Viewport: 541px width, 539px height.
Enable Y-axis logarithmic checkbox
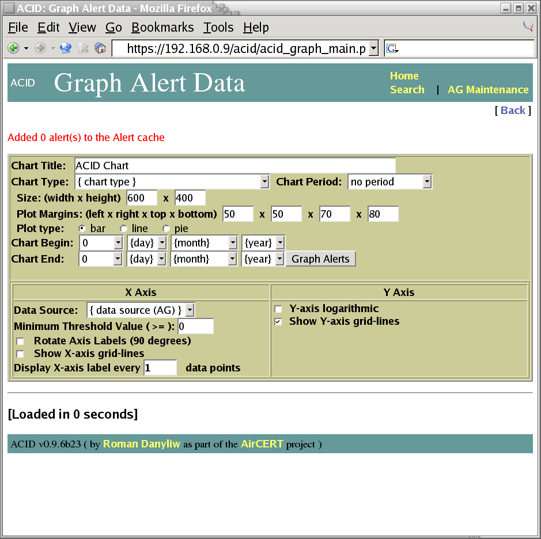coord(278,309)
